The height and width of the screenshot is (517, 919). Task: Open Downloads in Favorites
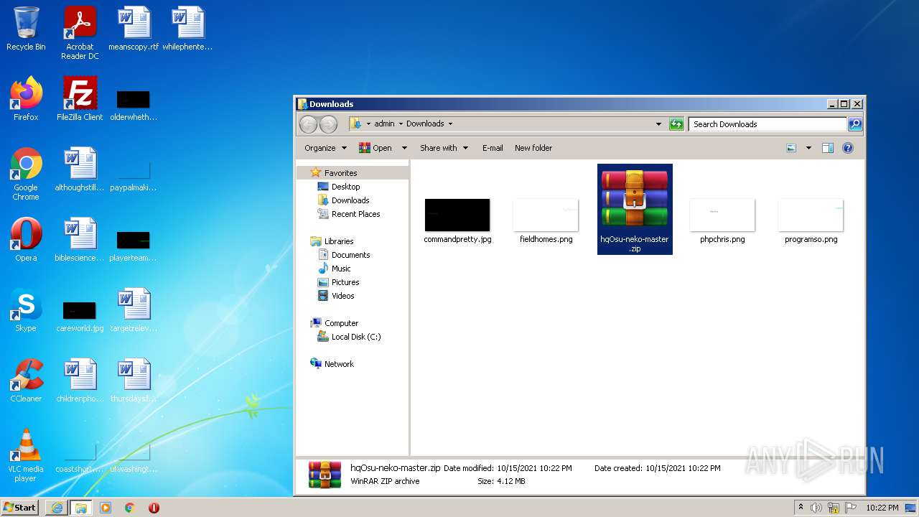[350, 200]
